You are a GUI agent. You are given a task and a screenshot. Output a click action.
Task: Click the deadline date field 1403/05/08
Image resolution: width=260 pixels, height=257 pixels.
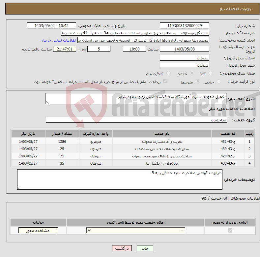(x=185, y=49)
